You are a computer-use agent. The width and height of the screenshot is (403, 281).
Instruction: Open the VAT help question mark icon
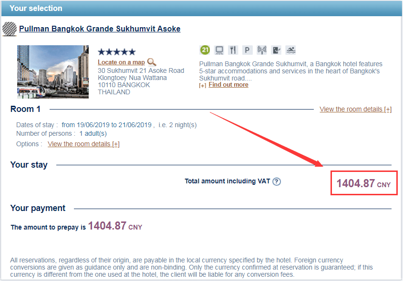tap(277, 181)
